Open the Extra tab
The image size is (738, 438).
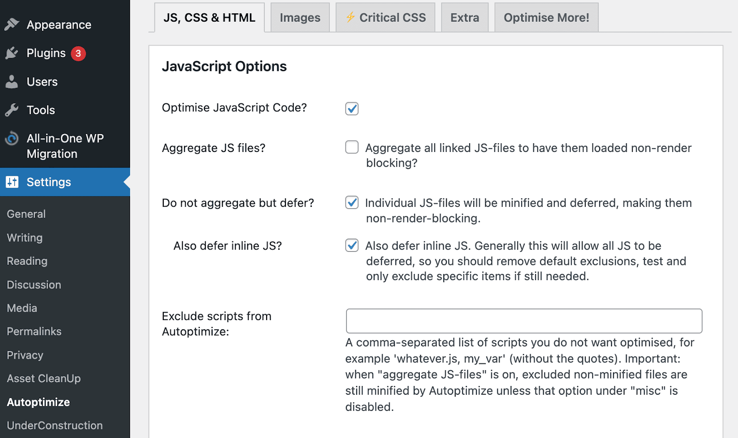[464, 18]
